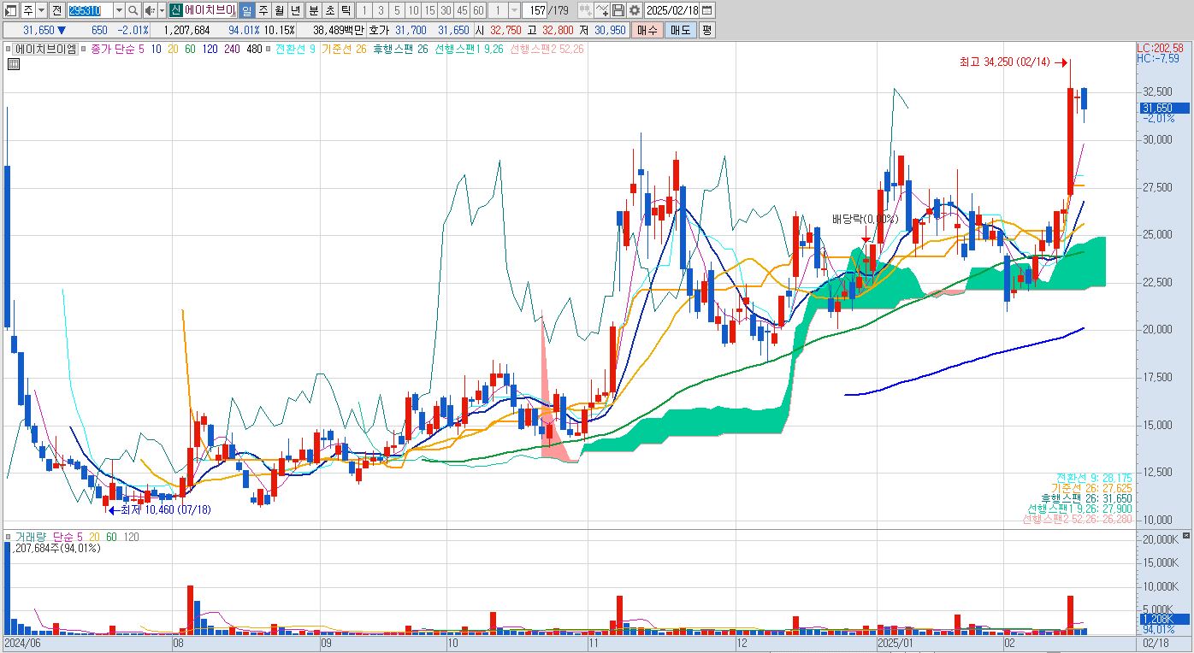Click the 매수 buy button

pos(647,30)
